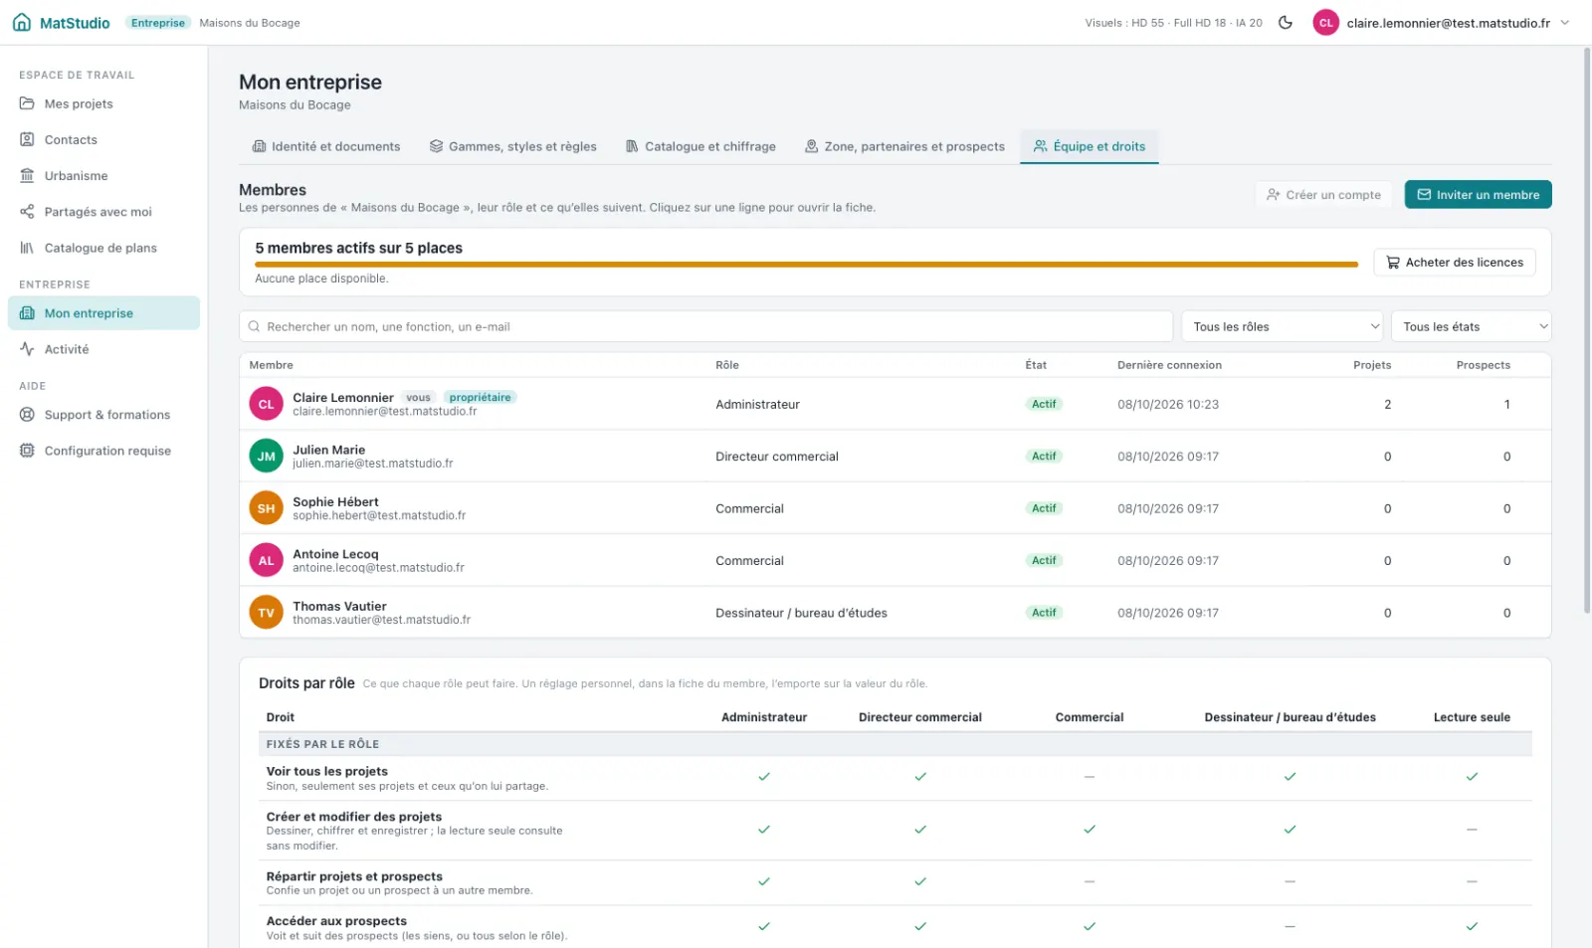
Task: Click Thomas Vautier's Dessinateur / bureau d'études role
Action: coord(801,613)
